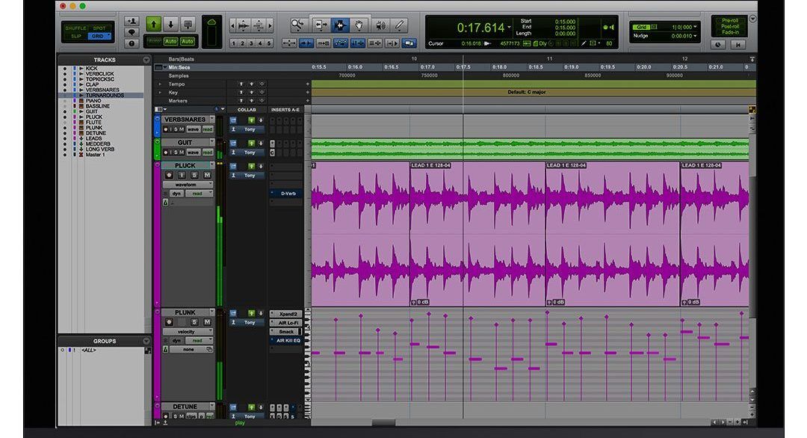Screen dimensions: 807x438
Task: Open the Nudge value dropdown
Action: [696, 36]
